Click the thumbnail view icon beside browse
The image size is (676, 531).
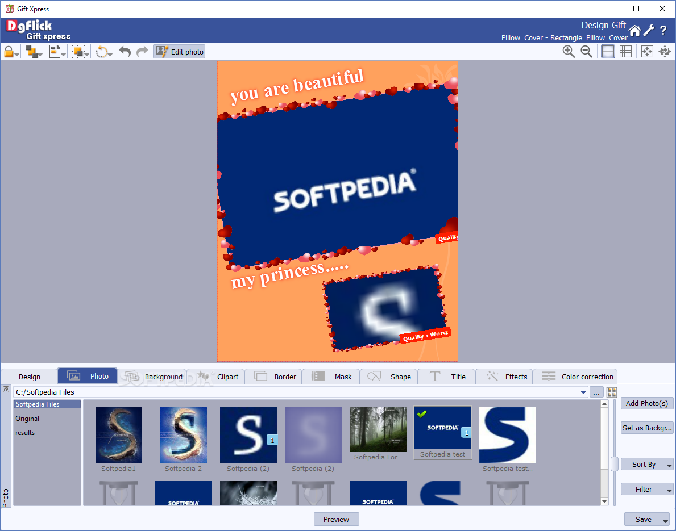(x=611, y=392)
